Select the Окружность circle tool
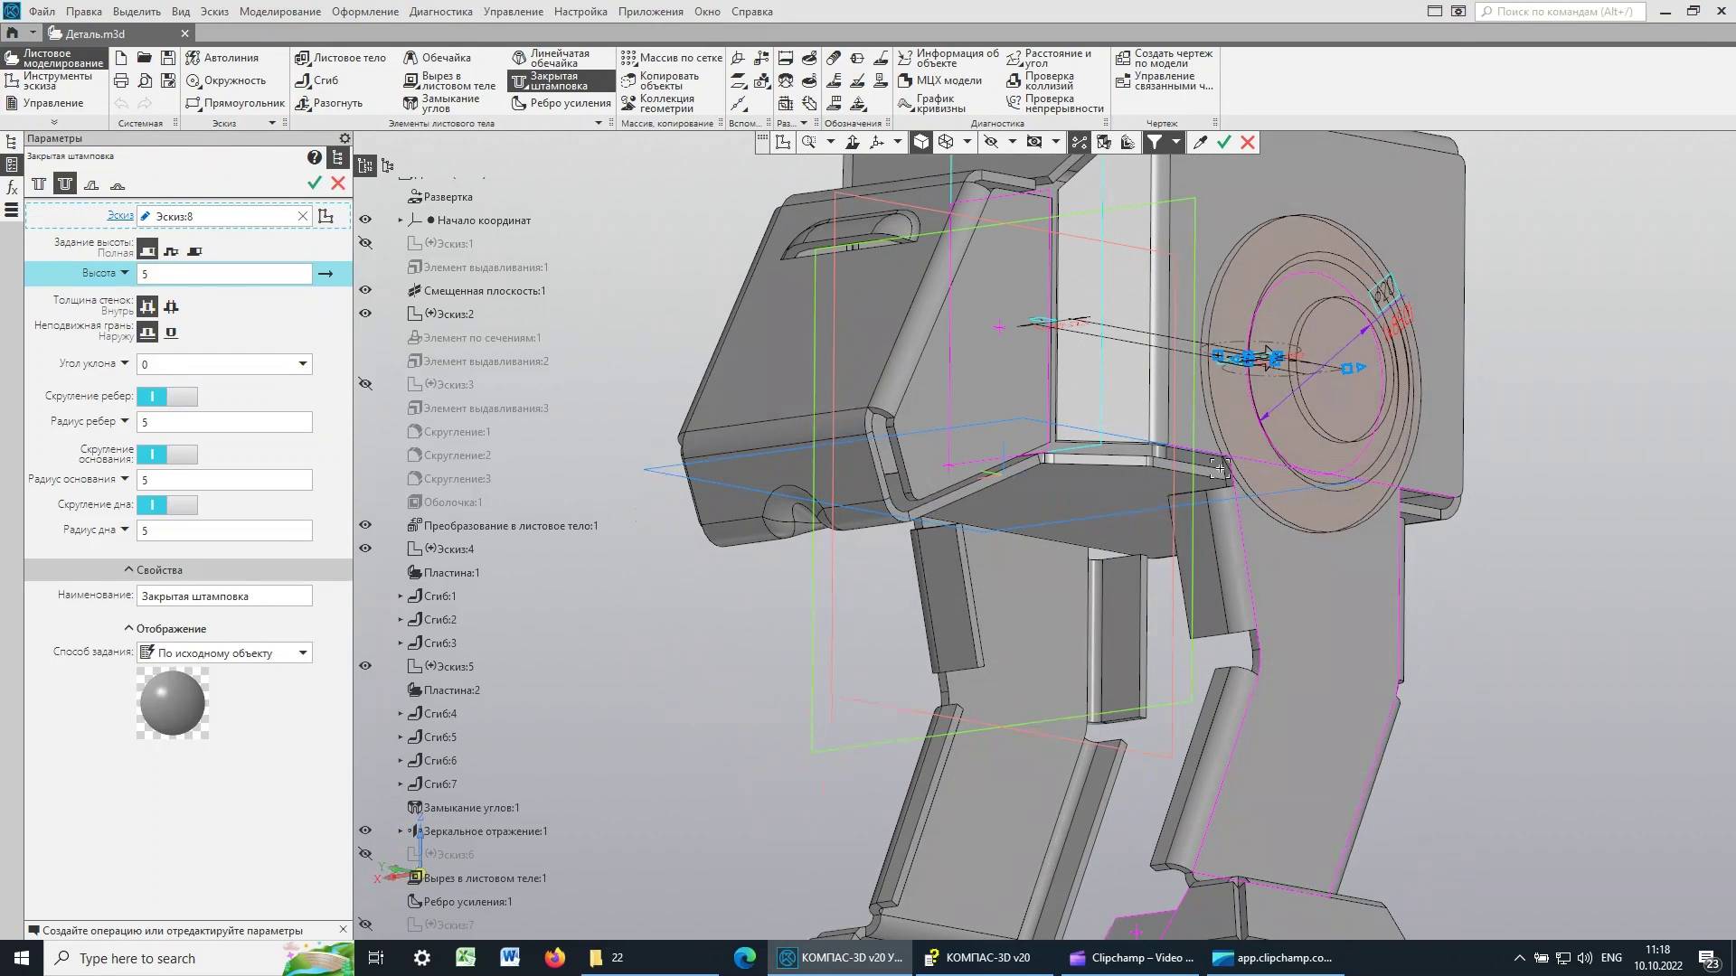 [x=226, y=80]
